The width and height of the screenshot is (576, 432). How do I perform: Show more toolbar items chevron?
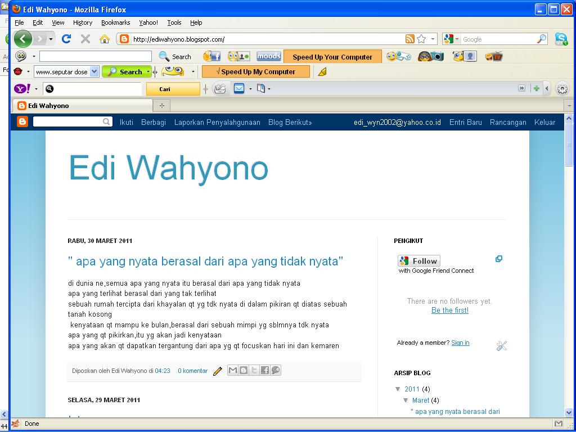(521, 88)
